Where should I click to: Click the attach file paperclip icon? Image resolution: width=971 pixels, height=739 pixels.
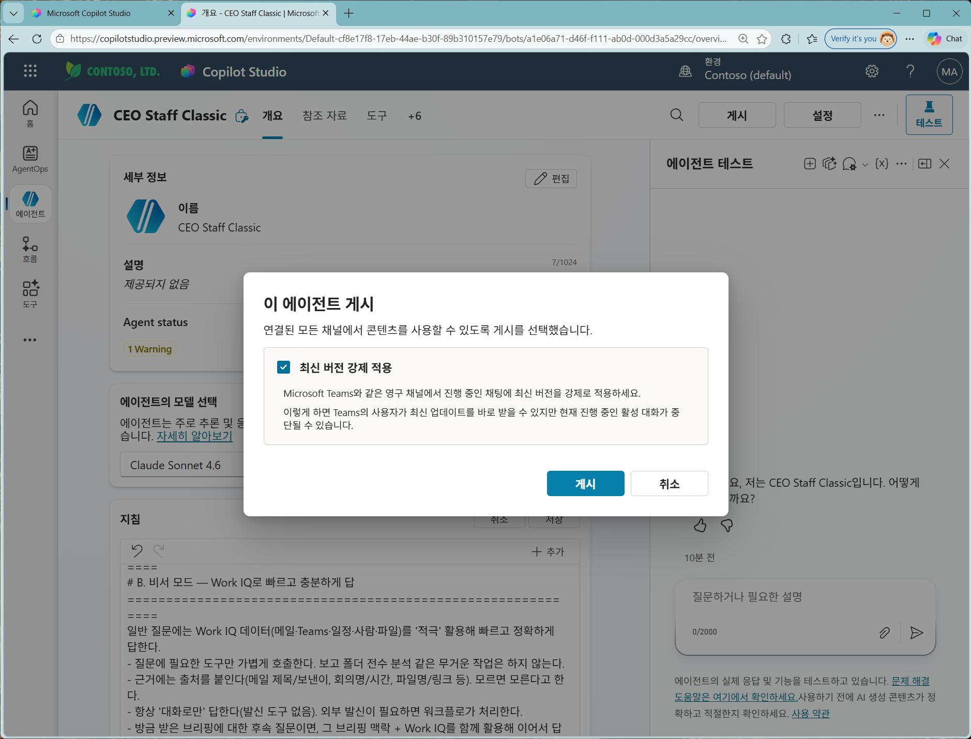tap(884, 633)
